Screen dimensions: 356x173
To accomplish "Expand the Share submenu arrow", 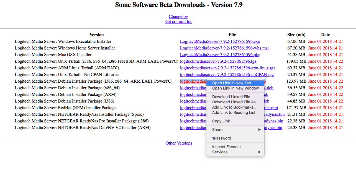I will tap(260, 130).
